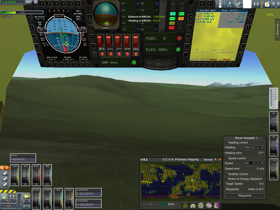
Task: Click the green throttle mode icon
Action: 27,196
